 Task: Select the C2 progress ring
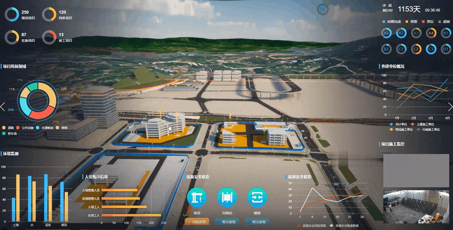[x=416, y=49]
